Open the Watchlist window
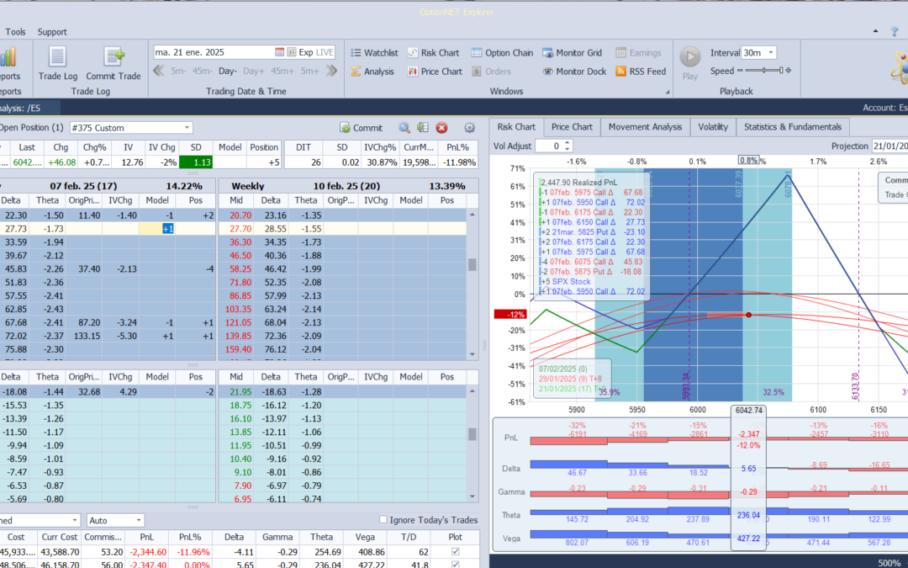This screenshot has width=908, height=568. [374, 53]
